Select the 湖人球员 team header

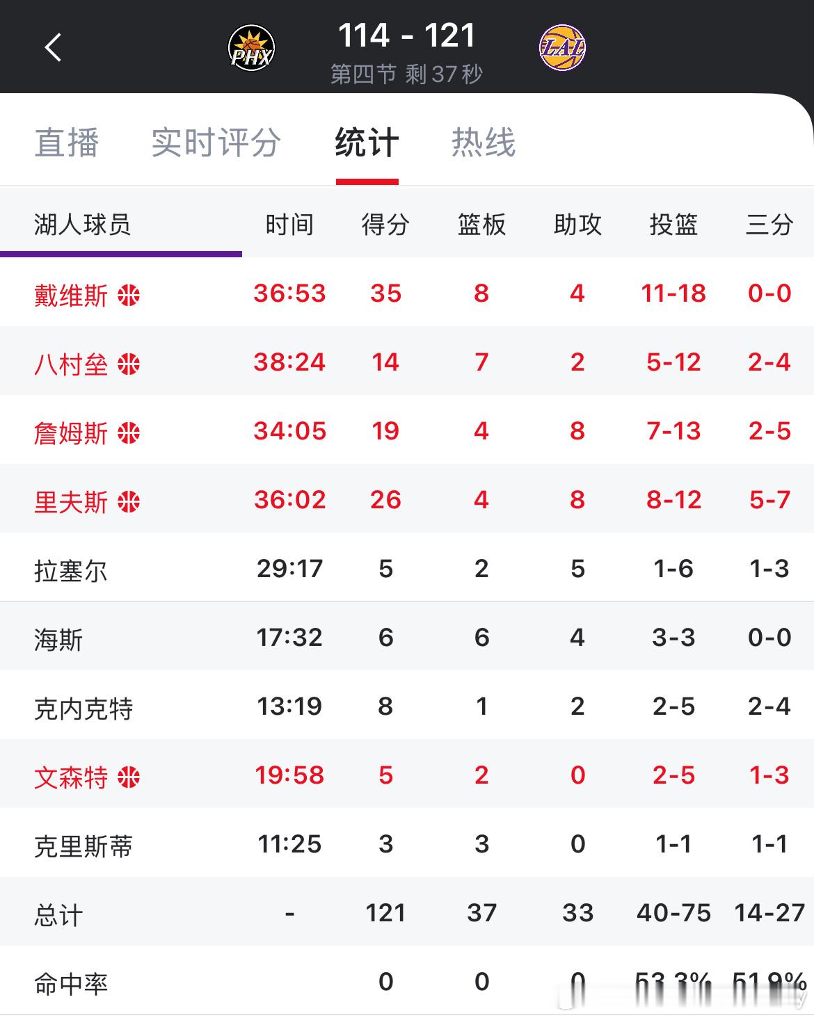[x=83, y=225]
